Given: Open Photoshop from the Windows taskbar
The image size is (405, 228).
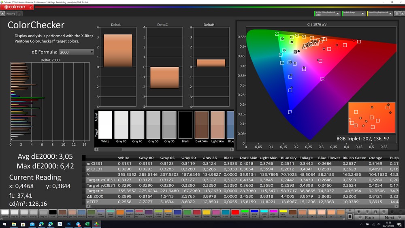Looking at the screenshot, I should click(69, 224).
